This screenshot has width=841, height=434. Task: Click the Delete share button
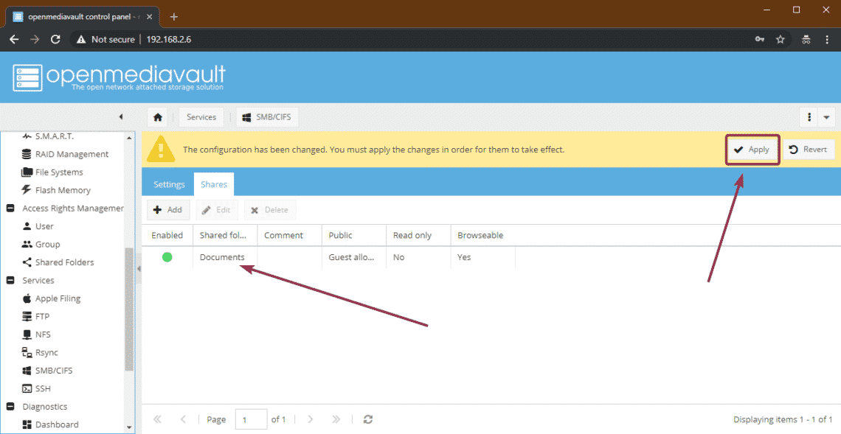(x=270, y=210)
